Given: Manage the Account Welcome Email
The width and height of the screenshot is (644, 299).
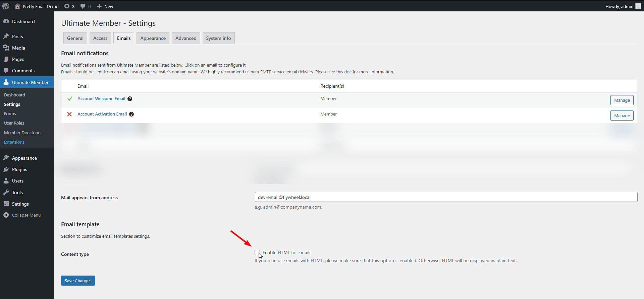Looking at the screenshot, I should [622, 100].
